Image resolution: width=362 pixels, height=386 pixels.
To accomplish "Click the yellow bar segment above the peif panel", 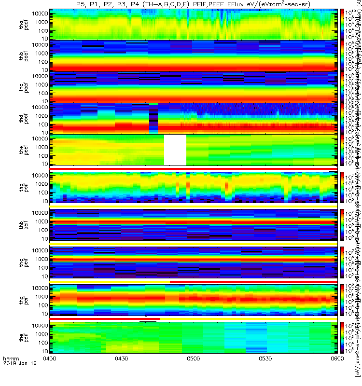I will (x=249, y=319).
